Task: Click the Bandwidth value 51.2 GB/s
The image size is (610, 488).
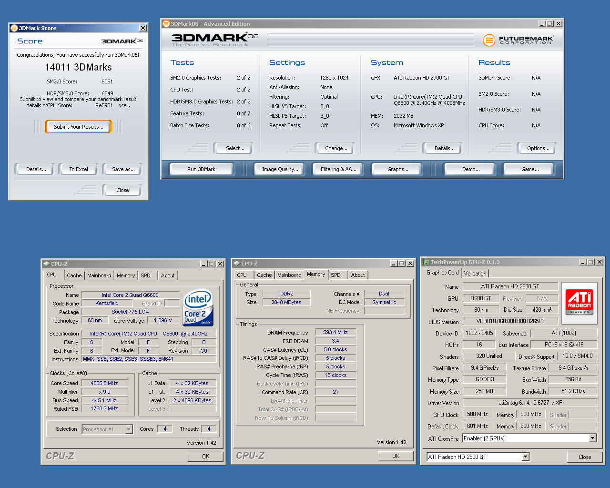Action: click(x=573, y=391)
